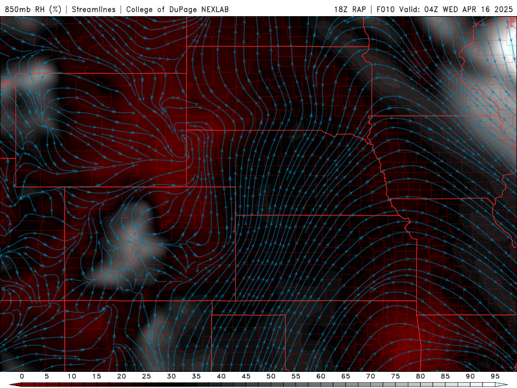Select the "15" value on the legend
The height and width of the screenshot is (388, 517).
click(96, 376)
